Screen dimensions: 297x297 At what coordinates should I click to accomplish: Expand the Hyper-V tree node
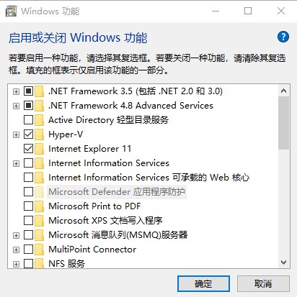[16, 134]
